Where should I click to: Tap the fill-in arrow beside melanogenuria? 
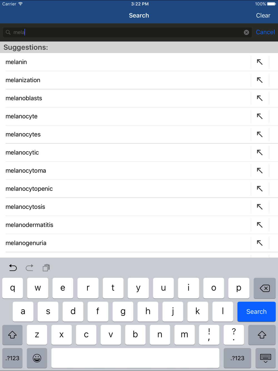click(x=260, y=243)
